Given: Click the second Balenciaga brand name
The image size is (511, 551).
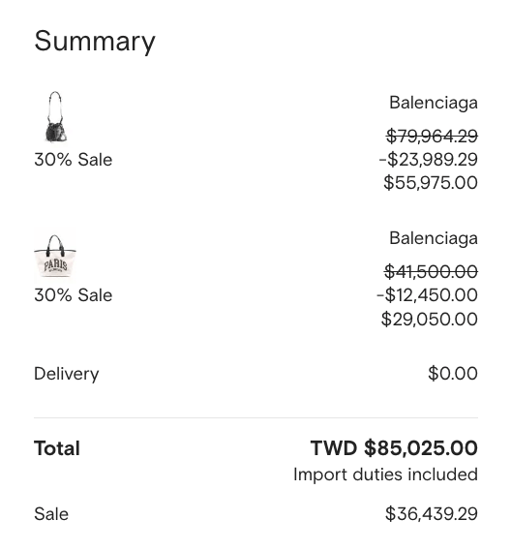Looking at the screenshot, I should coord(434,238).
